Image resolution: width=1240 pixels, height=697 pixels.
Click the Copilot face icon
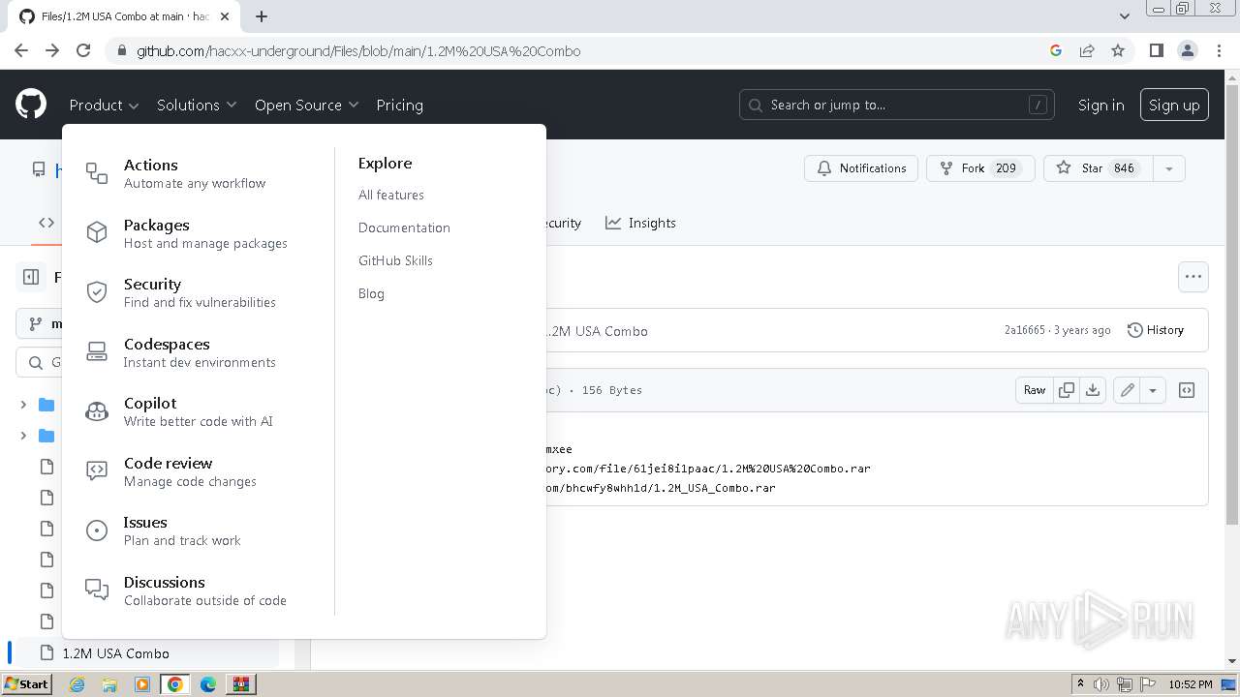click(97, 411)
